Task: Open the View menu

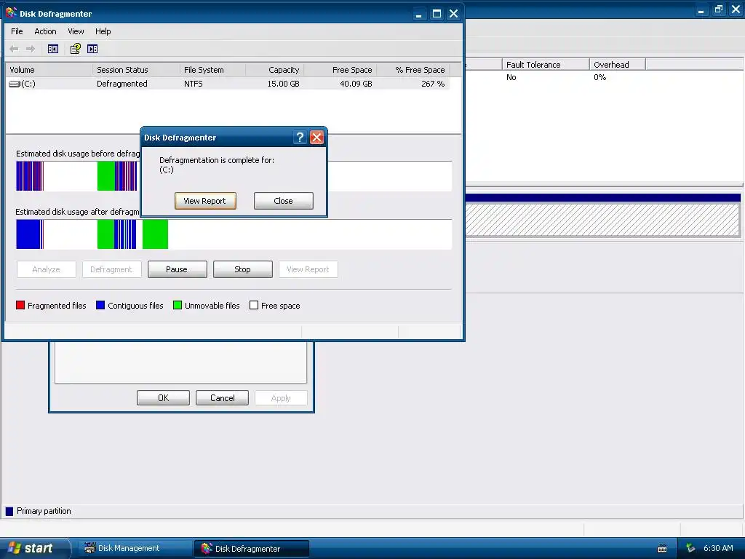Action: [76, 31]
